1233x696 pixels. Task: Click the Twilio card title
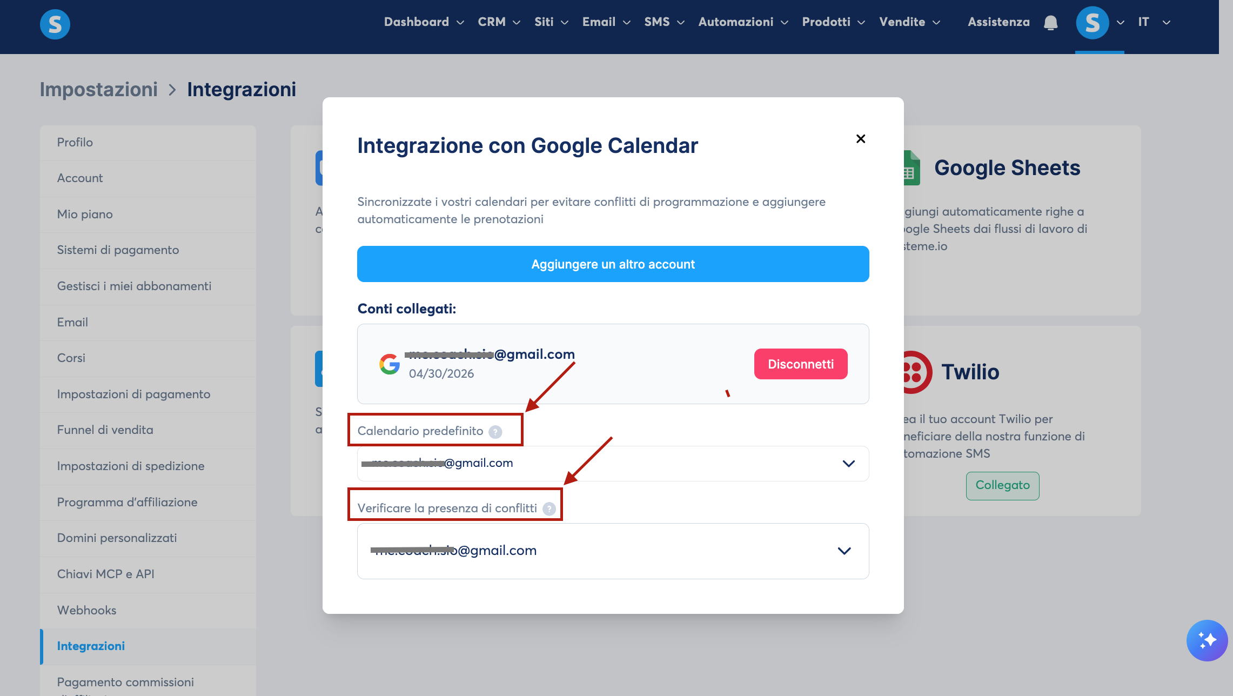point(970,372)
